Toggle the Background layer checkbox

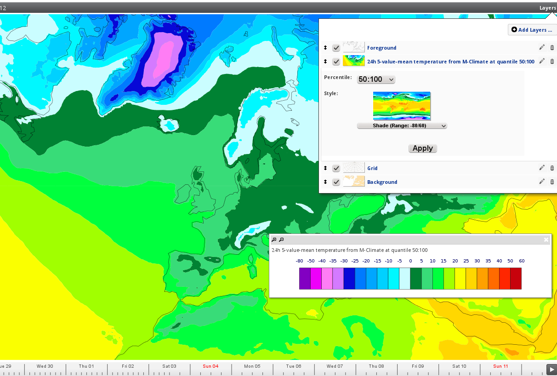[x=336, y=182]
